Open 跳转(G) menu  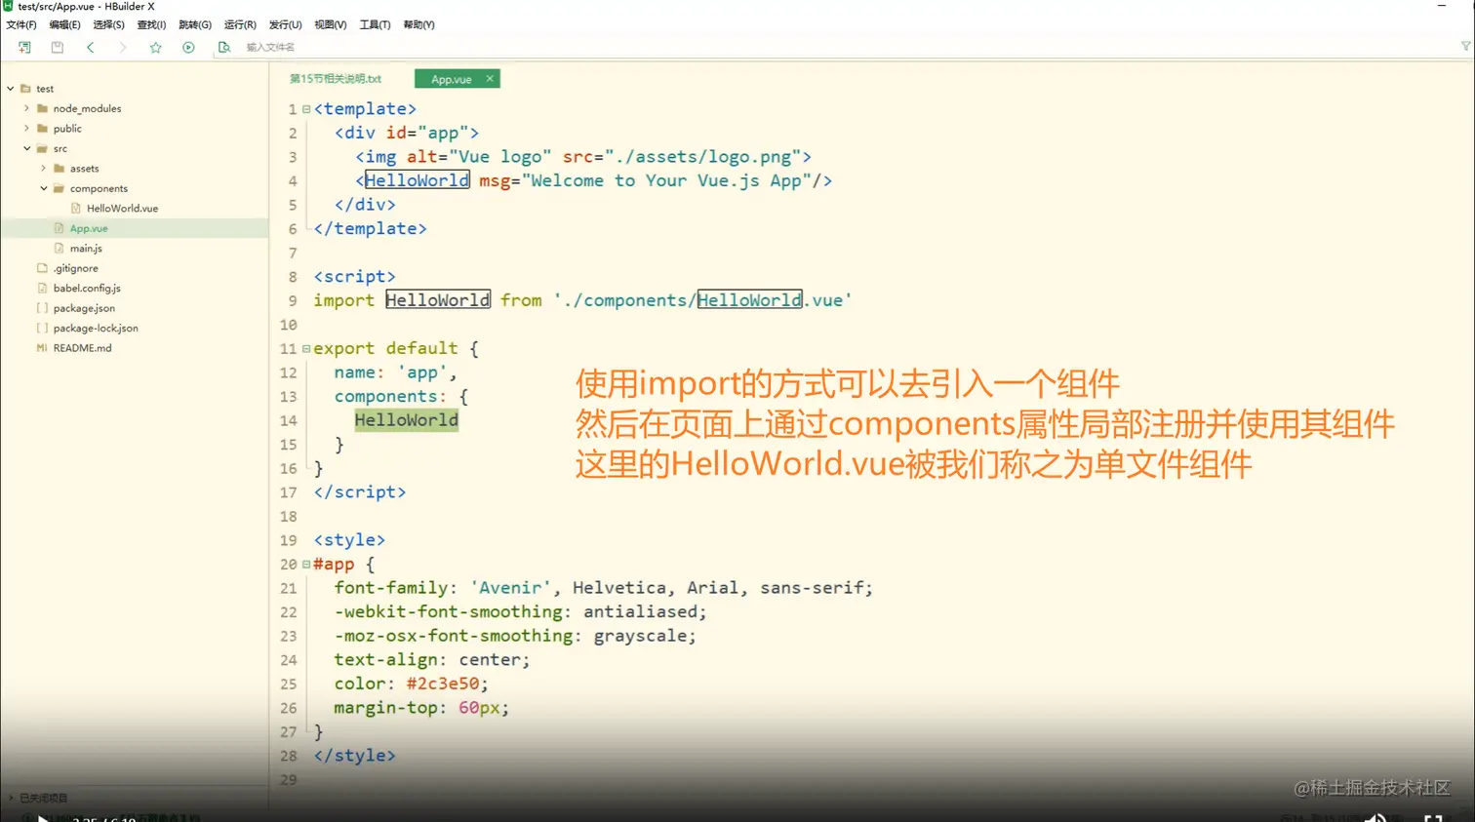coord(195,24)
